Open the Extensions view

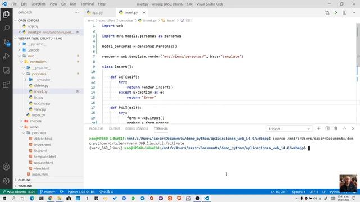click(x=6, y=84)
